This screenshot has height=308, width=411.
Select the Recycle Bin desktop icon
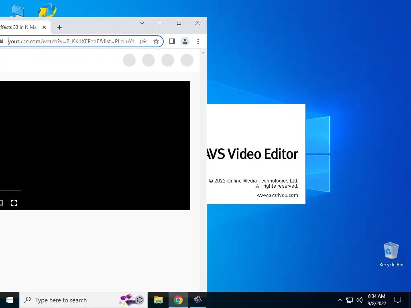391,255
